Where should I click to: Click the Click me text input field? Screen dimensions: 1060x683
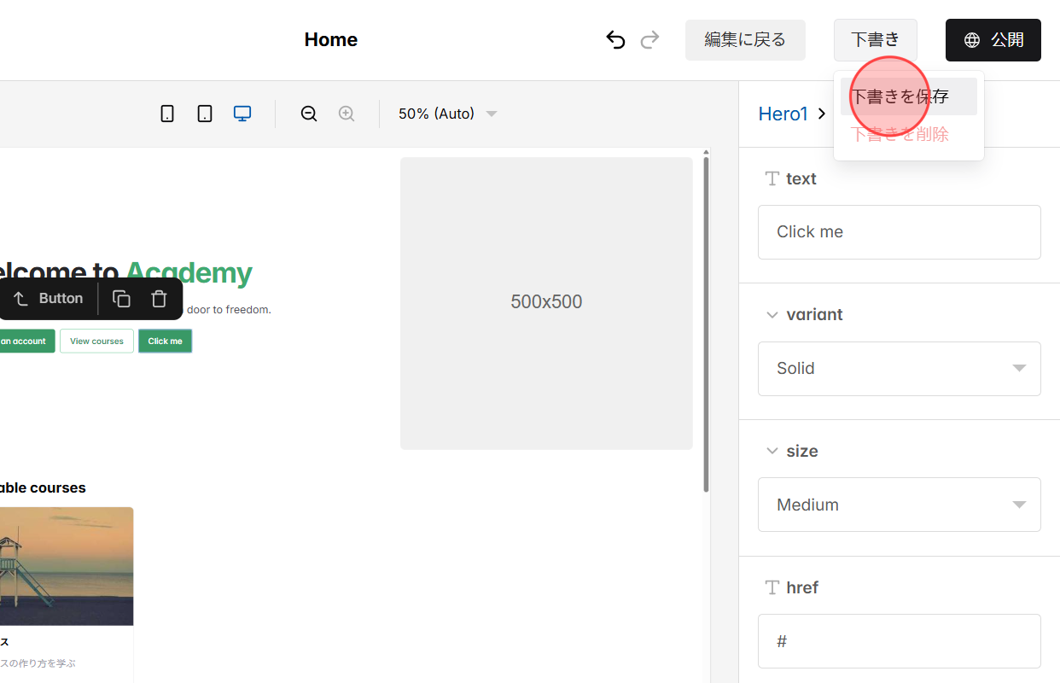(x=899, y=231)
